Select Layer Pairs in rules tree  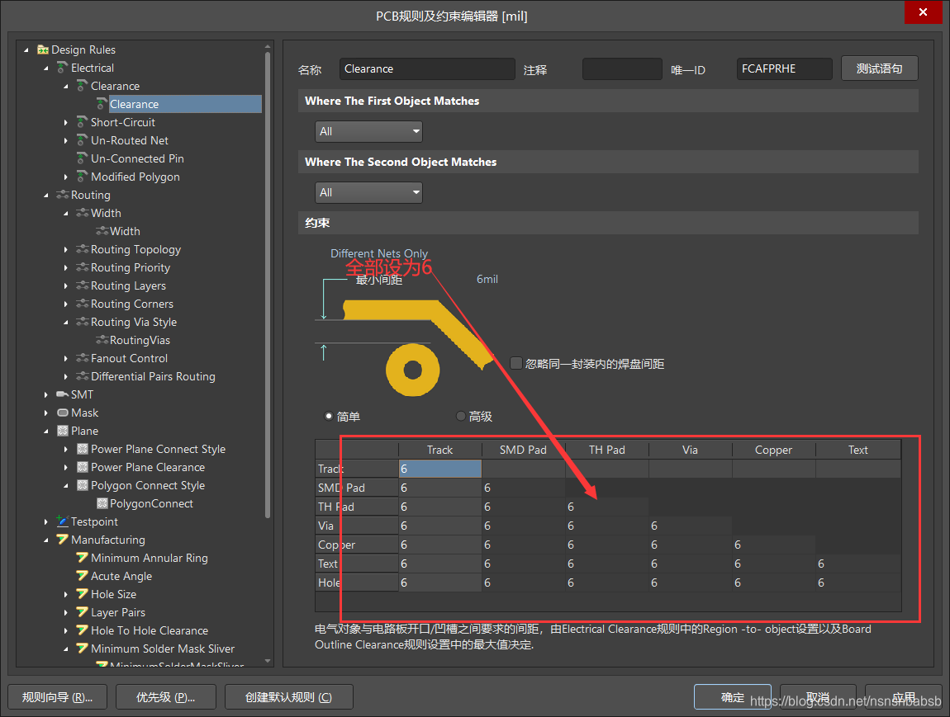118,612
